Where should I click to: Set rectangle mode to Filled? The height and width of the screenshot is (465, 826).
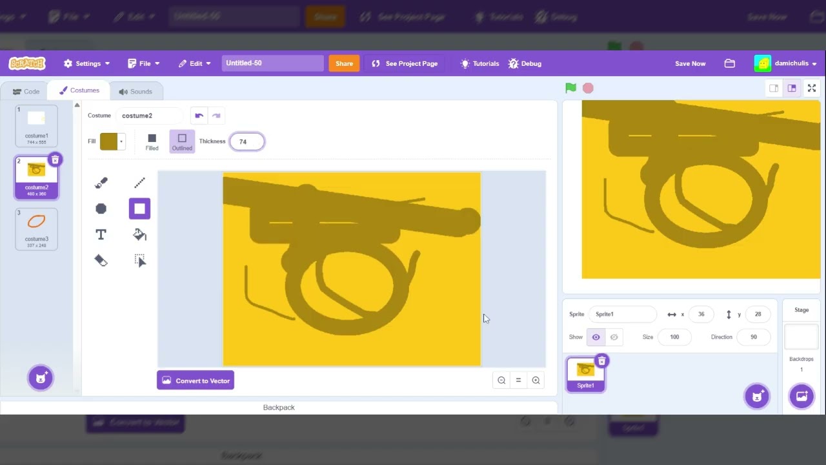point(152,142)
